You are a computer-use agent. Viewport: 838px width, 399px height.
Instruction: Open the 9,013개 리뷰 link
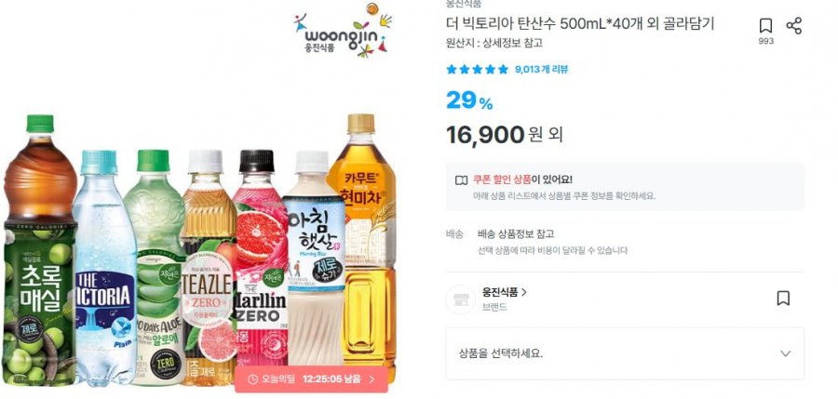click(x=541, y=70)
